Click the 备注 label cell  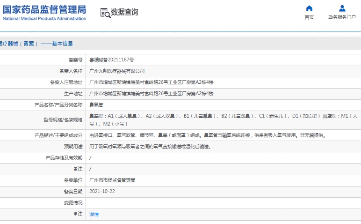click(x=43, y=169)
